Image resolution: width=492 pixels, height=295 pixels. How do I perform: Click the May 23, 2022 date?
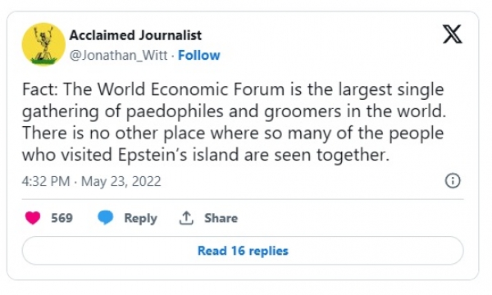point(121,182)
